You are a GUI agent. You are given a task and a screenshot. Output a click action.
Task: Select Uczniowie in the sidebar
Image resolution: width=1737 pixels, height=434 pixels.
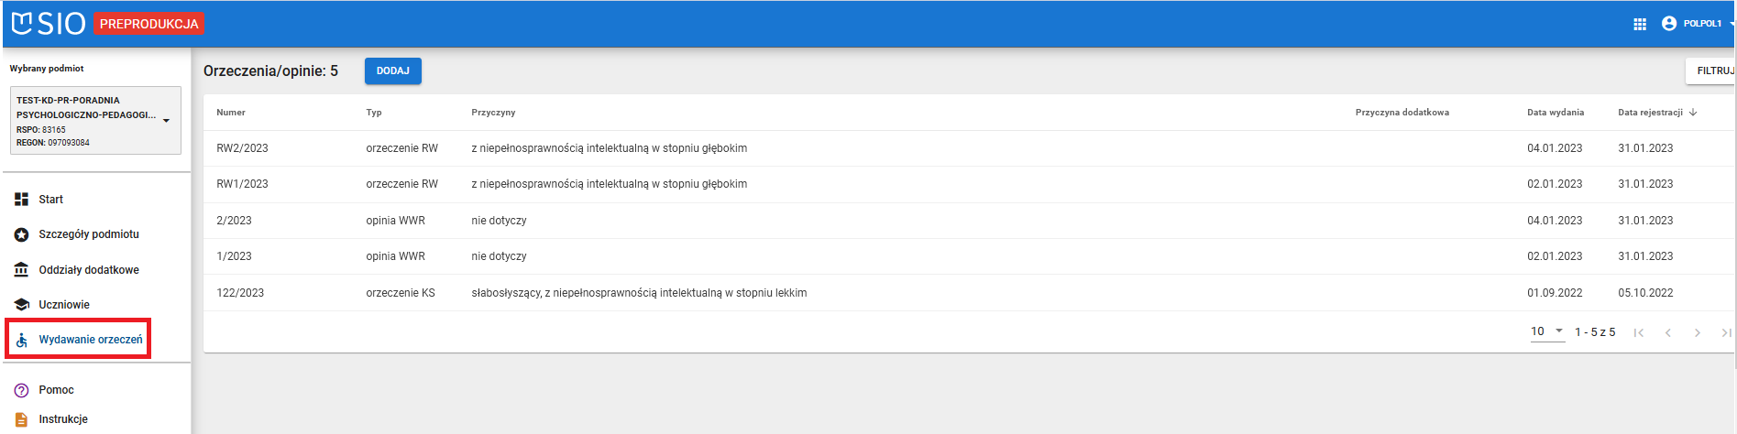tap(64, 305)
